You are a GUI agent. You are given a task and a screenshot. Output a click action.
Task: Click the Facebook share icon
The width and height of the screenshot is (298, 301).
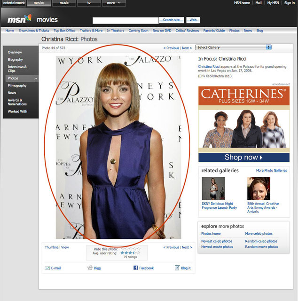click(135, 268)
